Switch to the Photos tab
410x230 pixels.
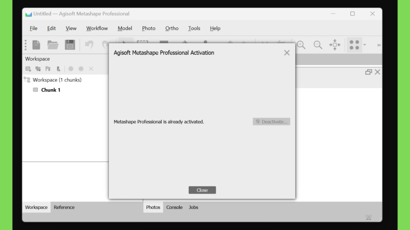[153, 207]
